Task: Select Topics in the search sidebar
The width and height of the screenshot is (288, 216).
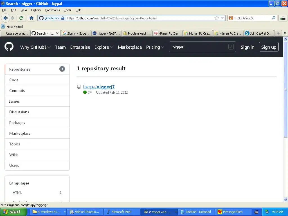Action: pyautogui.click(x=37, y=144)
